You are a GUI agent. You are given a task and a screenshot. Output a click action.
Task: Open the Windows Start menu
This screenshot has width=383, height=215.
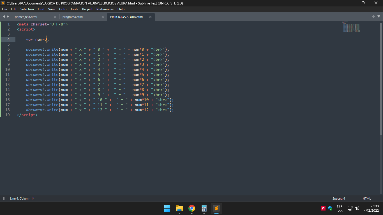[167, 208]
